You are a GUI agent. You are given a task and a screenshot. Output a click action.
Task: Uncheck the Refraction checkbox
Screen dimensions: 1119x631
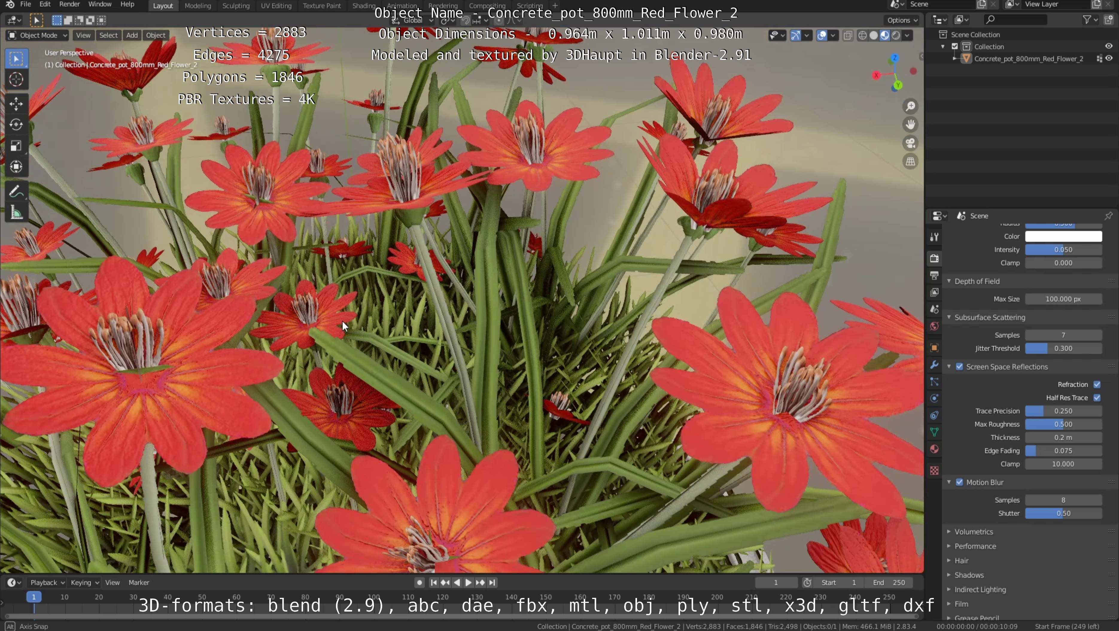[x=1097, y=384]
